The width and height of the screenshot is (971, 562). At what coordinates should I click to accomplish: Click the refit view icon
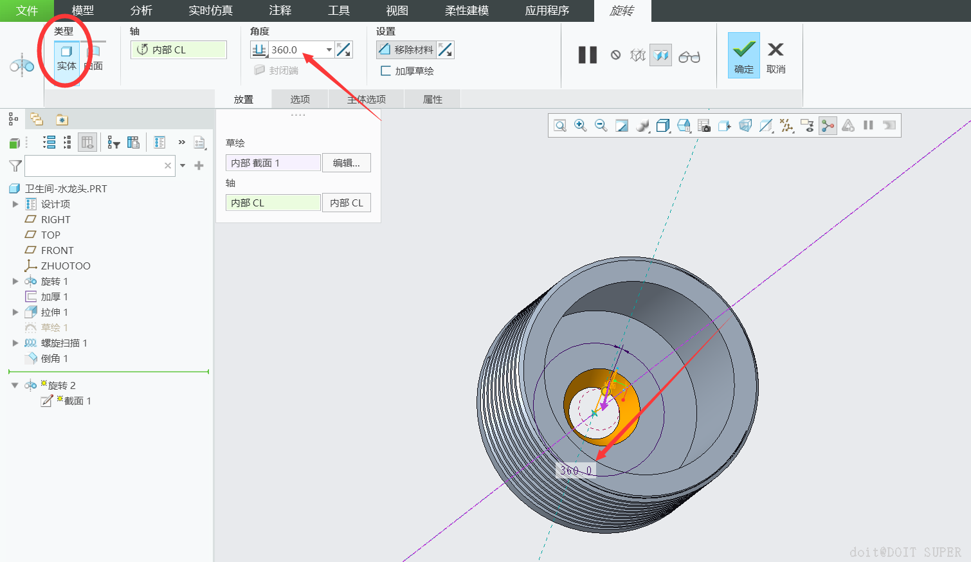point(560,125)
